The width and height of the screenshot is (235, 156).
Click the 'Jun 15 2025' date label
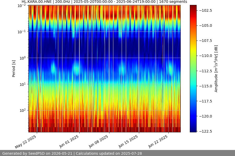pyautogui.click(x=128, y=141)
